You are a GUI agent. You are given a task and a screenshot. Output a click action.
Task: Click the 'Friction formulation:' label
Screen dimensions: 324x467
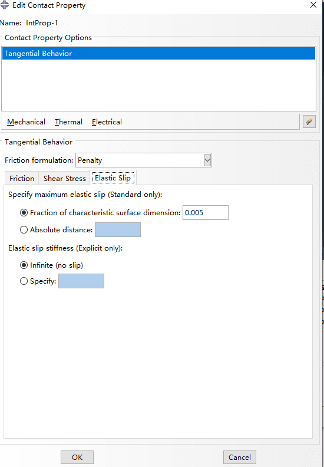pyautogui.click(x=39, y=160)
